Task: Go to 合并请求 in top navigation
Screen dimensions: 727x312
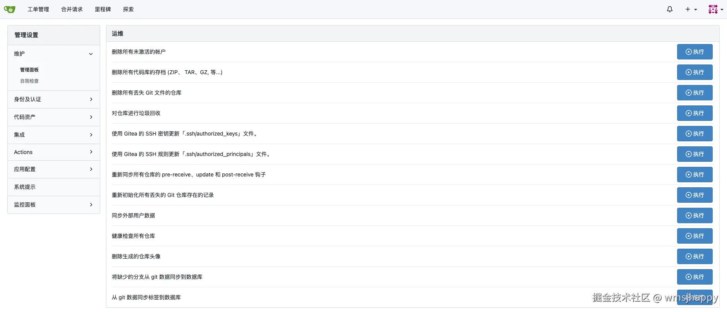Action: click(72, 9)
